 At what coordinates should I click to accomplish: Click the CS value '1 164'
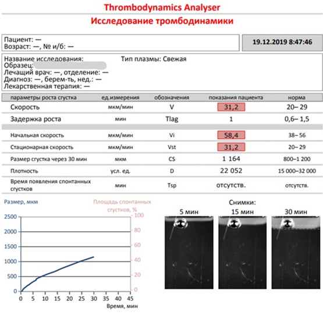tap(231, 159)
